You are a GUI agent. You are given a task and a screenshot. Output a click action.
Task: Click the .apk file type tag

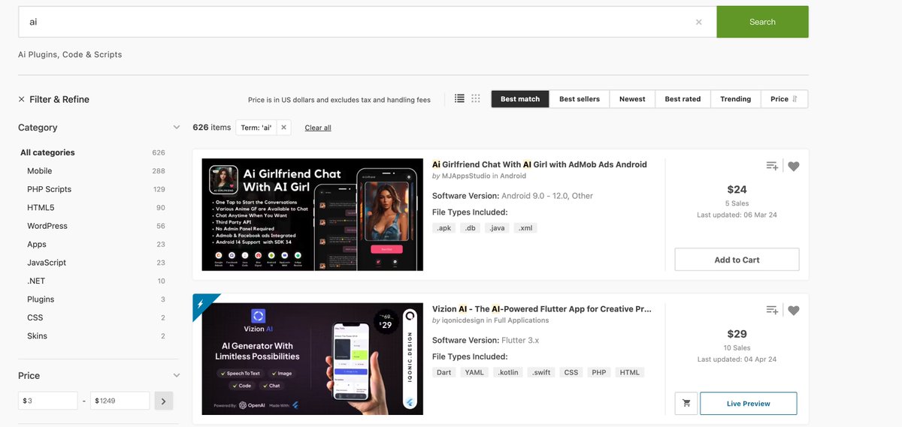(x=443, y=227)
